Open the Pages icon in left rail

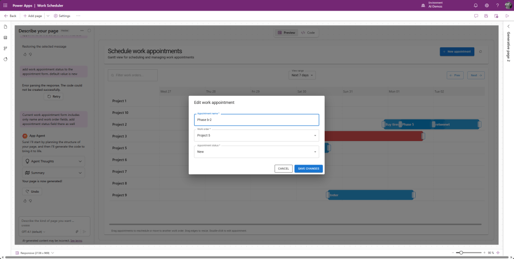(6, 27)
